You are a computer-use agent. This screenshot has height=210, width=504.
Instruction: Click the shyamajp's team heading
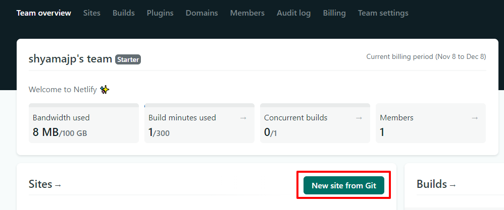(x=70, y=59)
